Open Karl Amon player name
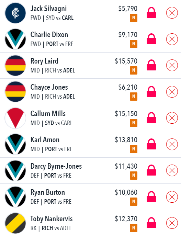 coord(45,140)
